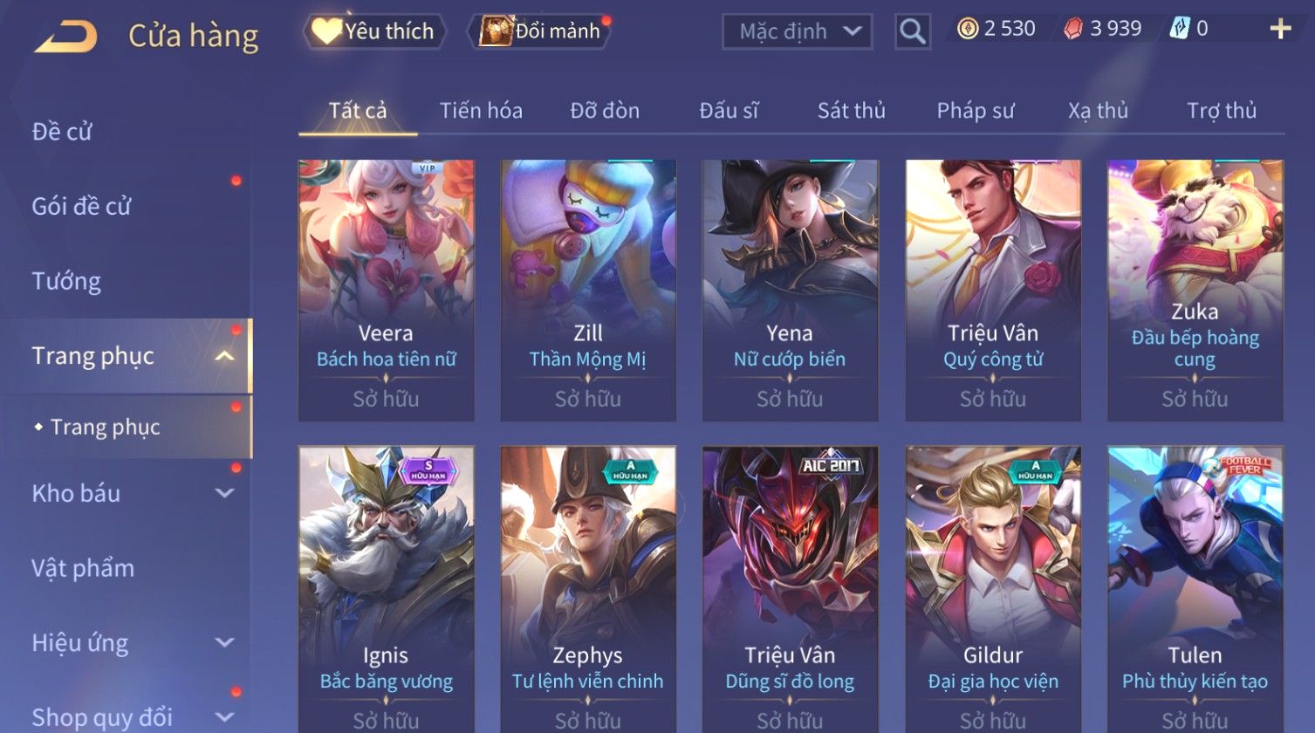Open Đổi mảnh chest icon

pyautogui.click(x=495, y=31)
